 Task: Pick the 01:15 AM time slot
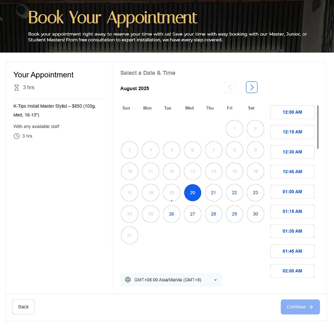[292, 211]
